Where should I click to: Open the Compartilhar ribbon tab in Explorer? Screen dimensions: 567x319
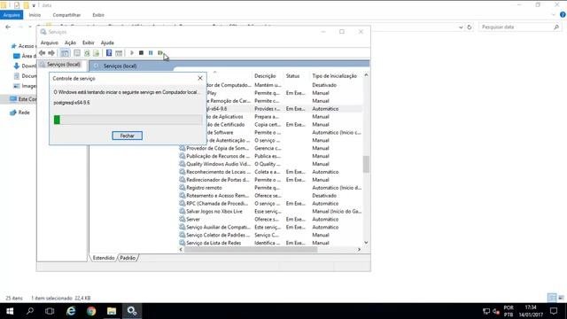pos(66,15)
